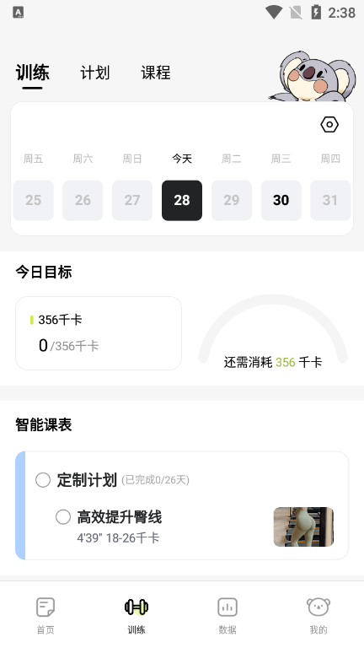The height and width of the screenshot is (648, 364).
Task: Tap the battery status icon
Action: pyautogui.click(x=316, y=13)
